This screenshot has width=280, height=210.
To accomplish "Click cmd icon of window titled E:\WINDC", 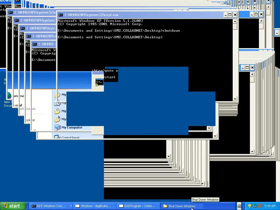I will (35, 44).
